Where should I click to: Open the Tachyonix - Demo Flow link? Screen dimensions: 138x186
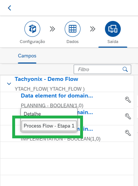(46, 79)
